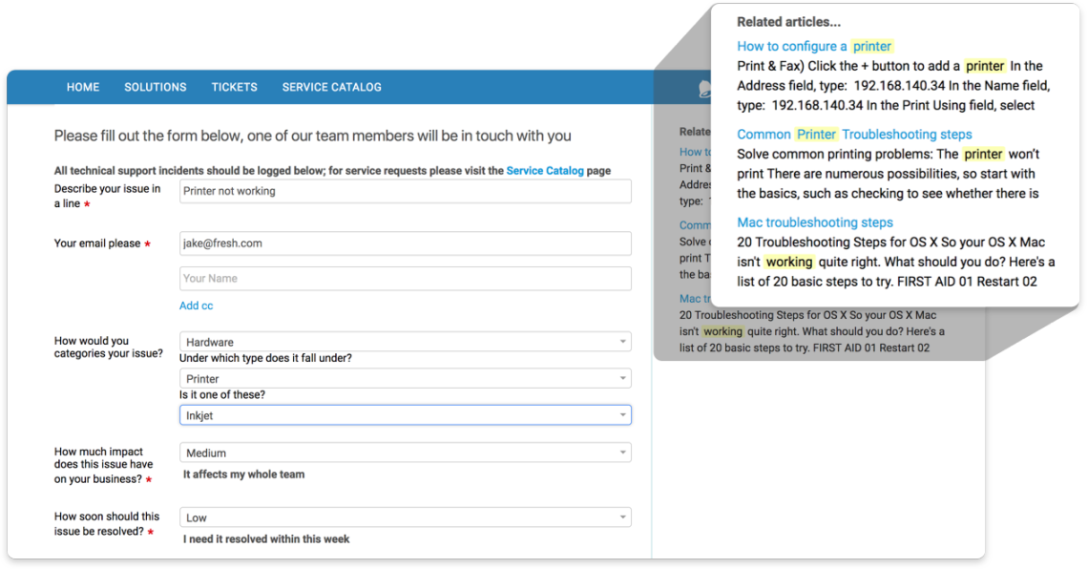The height and width of the screenshot is (569, 1088).
Task: Open the 'How to configure a printer' article
Action: pyautogui.click(x=814, y=45)
